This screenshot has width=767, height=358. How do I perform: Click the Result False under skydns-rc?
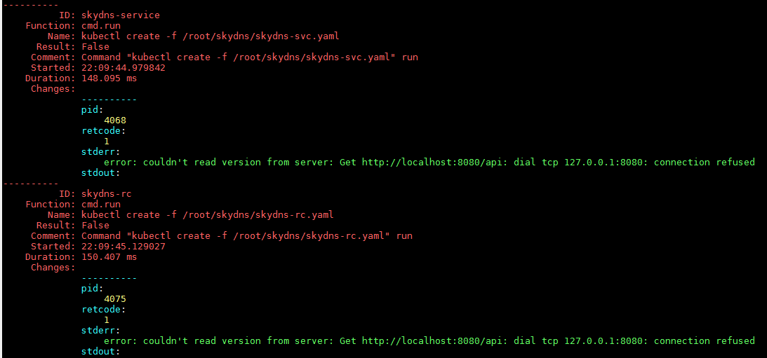click(95, 225)
